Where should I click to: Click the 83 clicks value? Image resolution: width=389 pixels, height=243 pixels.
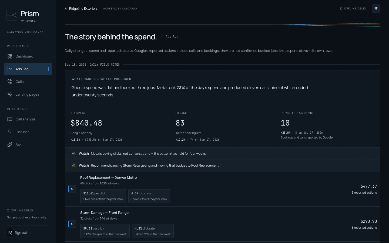coord(180,123)
